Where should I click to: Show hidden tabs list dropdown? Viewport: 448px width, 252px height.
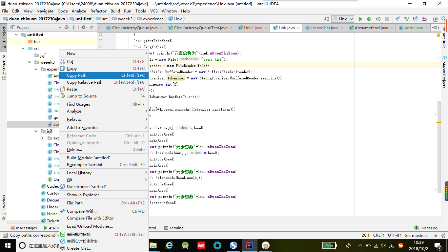(x=436, y=28)
